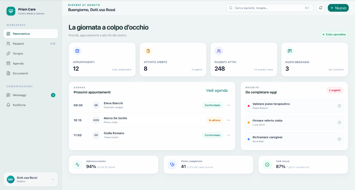355x190 pixels.
Task: Click In attesa status for Marco De Santis
Action: 214,120
